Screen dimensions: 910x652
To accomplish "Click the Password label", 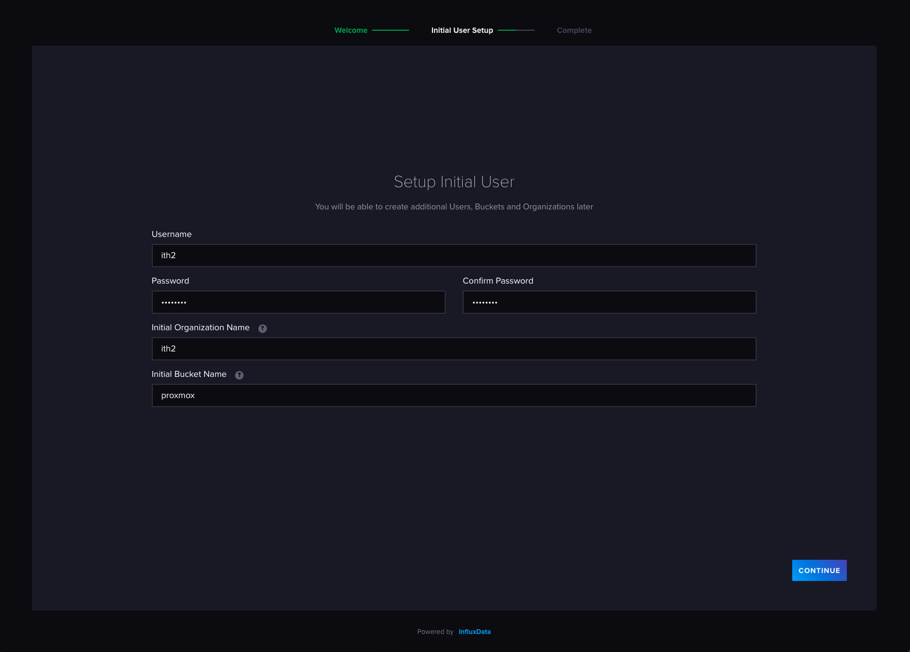I will pyautogui.click(x=170, y=280).
